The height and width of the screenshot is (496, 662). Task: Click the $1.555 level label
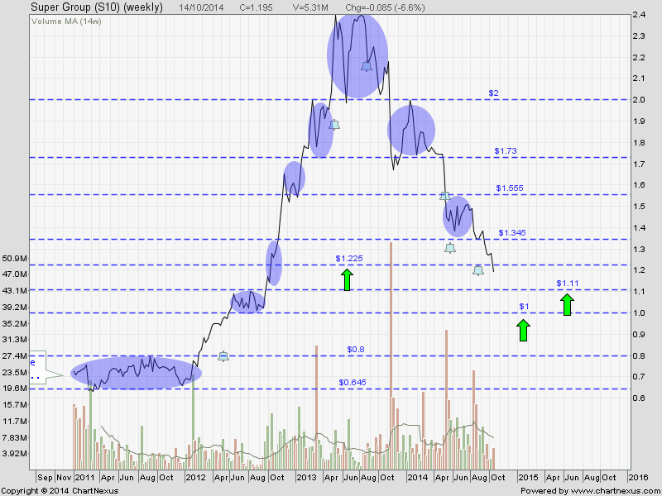(x=510, y=188)
